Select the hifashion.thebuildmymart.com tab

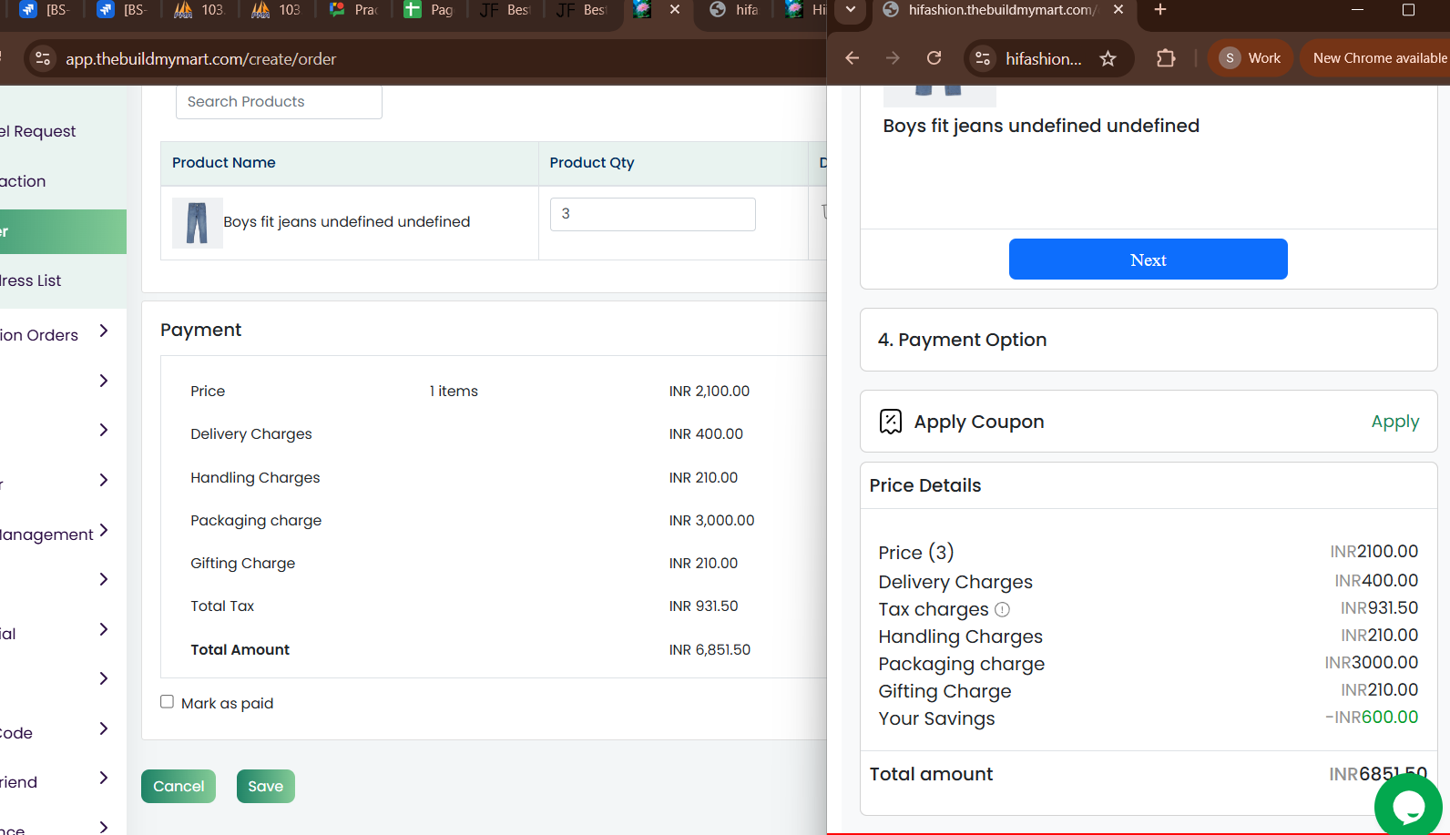click(1002, 10)
